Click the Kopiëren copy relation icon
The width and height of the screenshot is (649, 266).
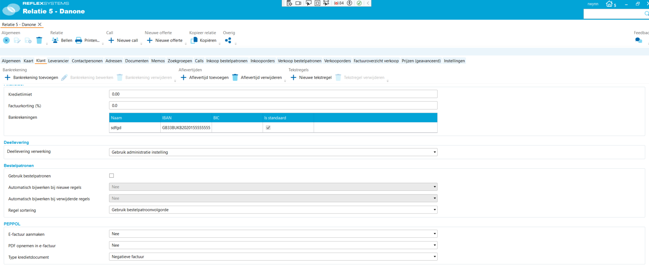click(194, 40)
